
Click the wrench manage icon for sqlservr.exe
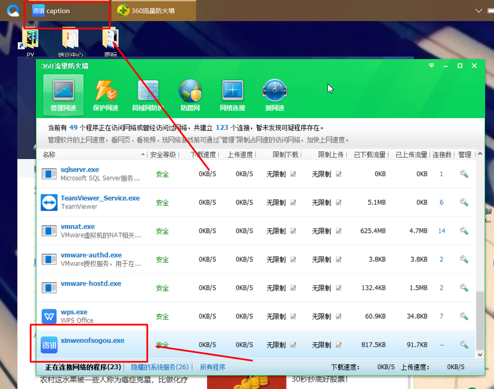[x=464, y=174]
